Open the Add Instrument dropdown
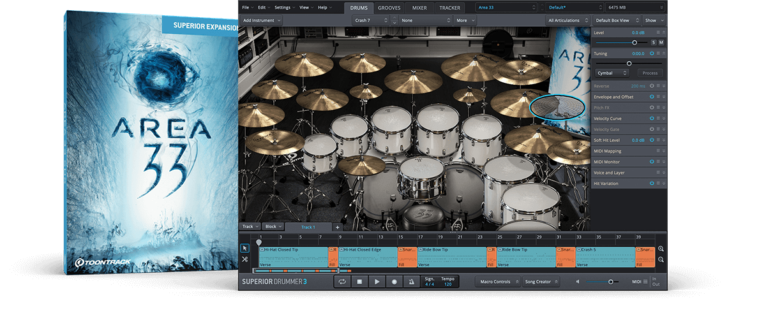766x311 pixels. pos(261,20)
